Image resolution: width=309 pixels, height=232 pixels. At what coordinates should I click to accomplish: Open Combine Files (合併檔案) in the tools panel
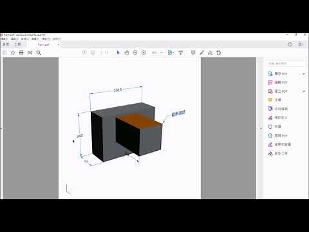(278, 109)
